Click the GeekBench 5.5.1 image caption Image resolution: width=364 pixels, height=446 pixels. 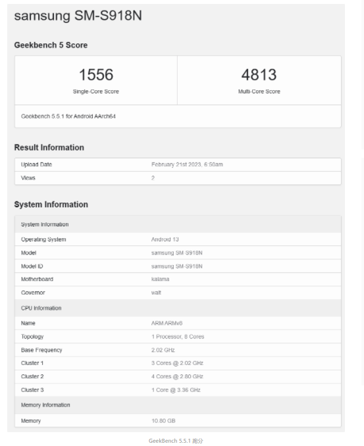[x=176, y=441]
